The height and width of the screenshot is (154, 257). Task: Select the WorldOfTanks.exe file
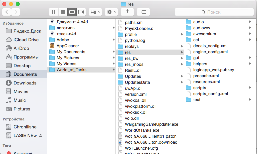142,130
